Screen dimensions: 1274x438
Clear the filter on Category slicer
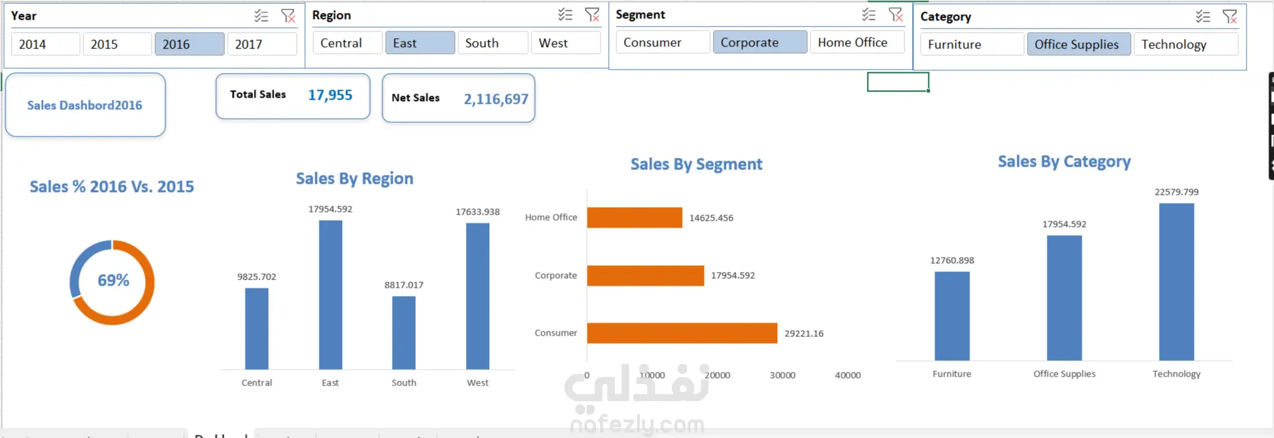click(1230, 16)
